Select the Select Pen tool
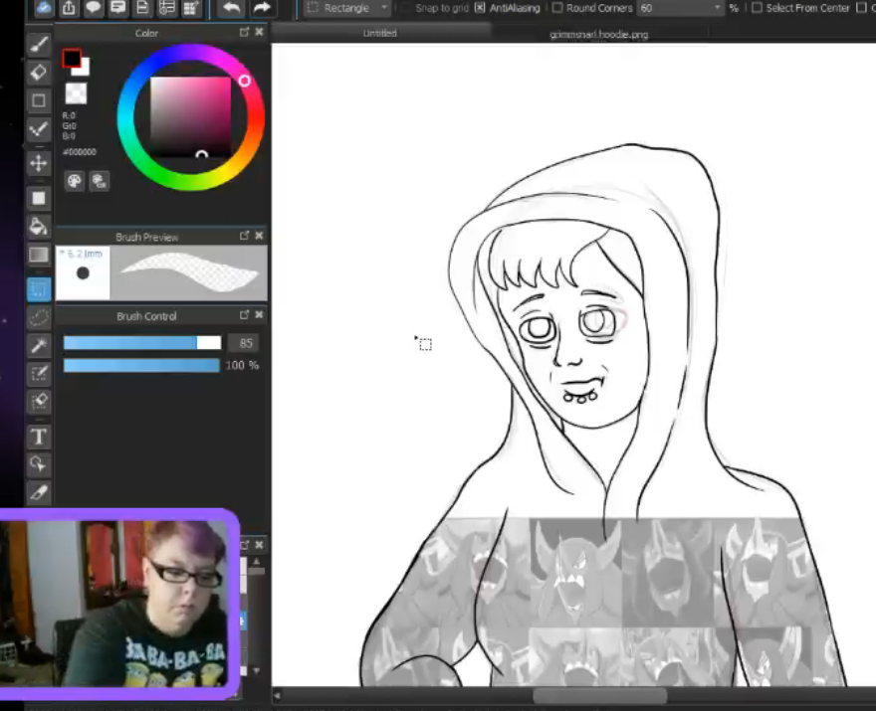 tap(39, 373)
